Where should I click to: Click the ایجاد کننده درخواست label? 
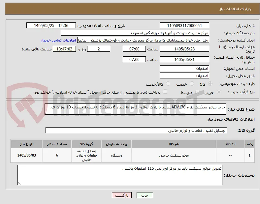(x=237, y=40)
